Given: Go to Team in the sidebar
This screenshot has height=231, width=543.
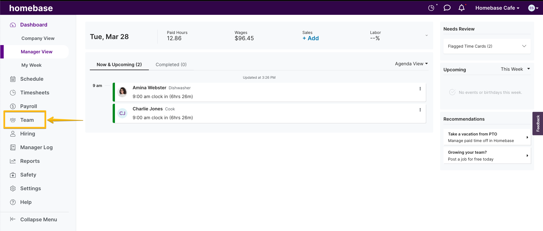Looking at the screenshot, I should [27, 120].
